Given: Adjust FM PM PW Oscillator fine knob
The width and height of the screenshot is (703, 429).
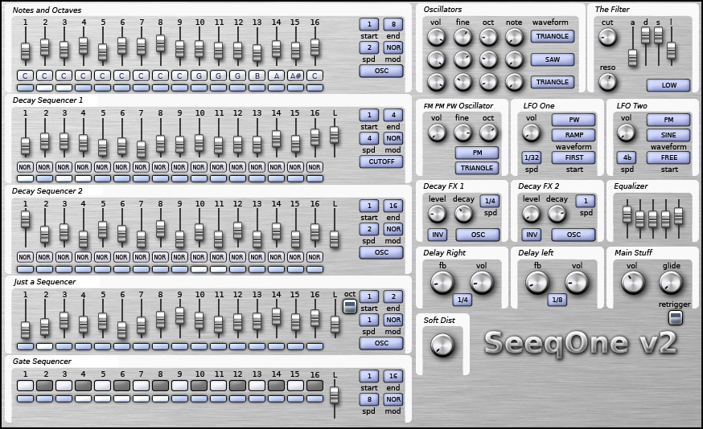Looking at the screenshot, I should click(x=462, y=133).
